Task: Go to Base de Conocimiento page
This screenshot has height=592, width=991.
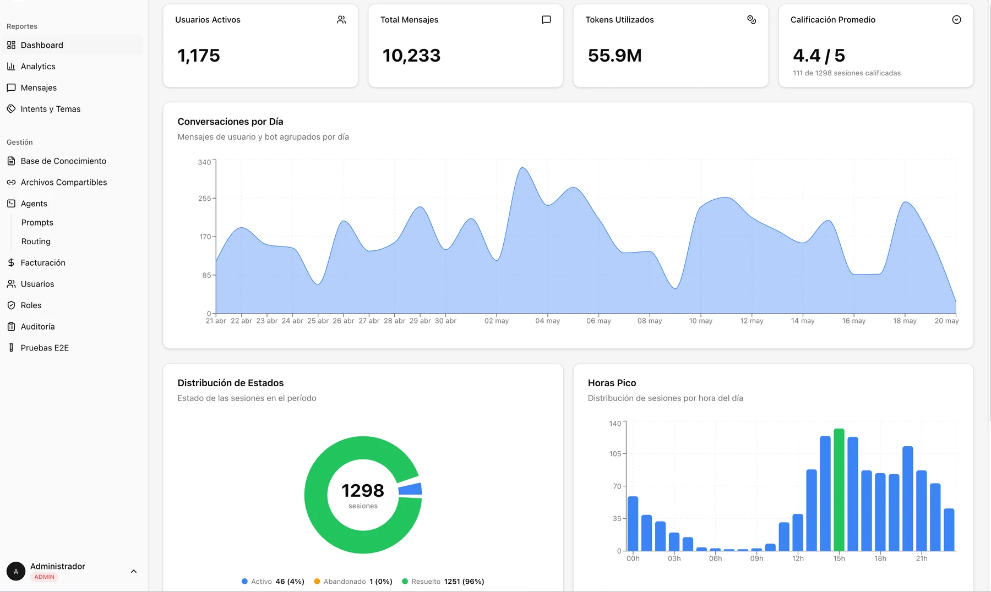Action: [x=63, y=161]
